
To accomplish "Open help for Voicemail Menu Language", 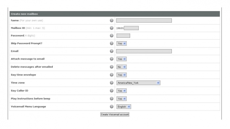I will 112,107.
